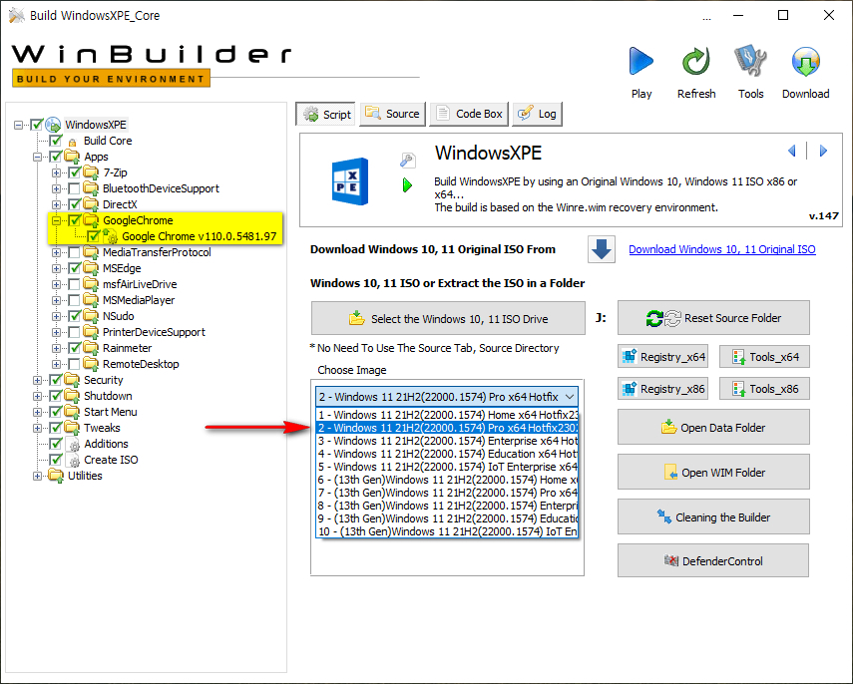853x684 pixels.
Task: Click the wrench edit script icon
Action: coord(407,160)
